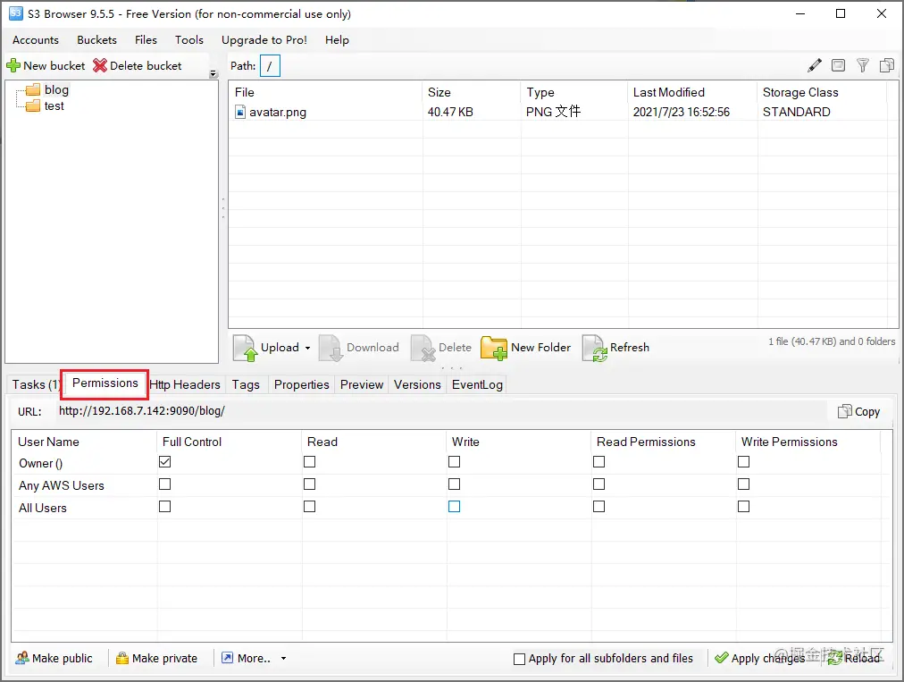Click the copy files icon near filter
904x682 pixels.
point(887,66)
